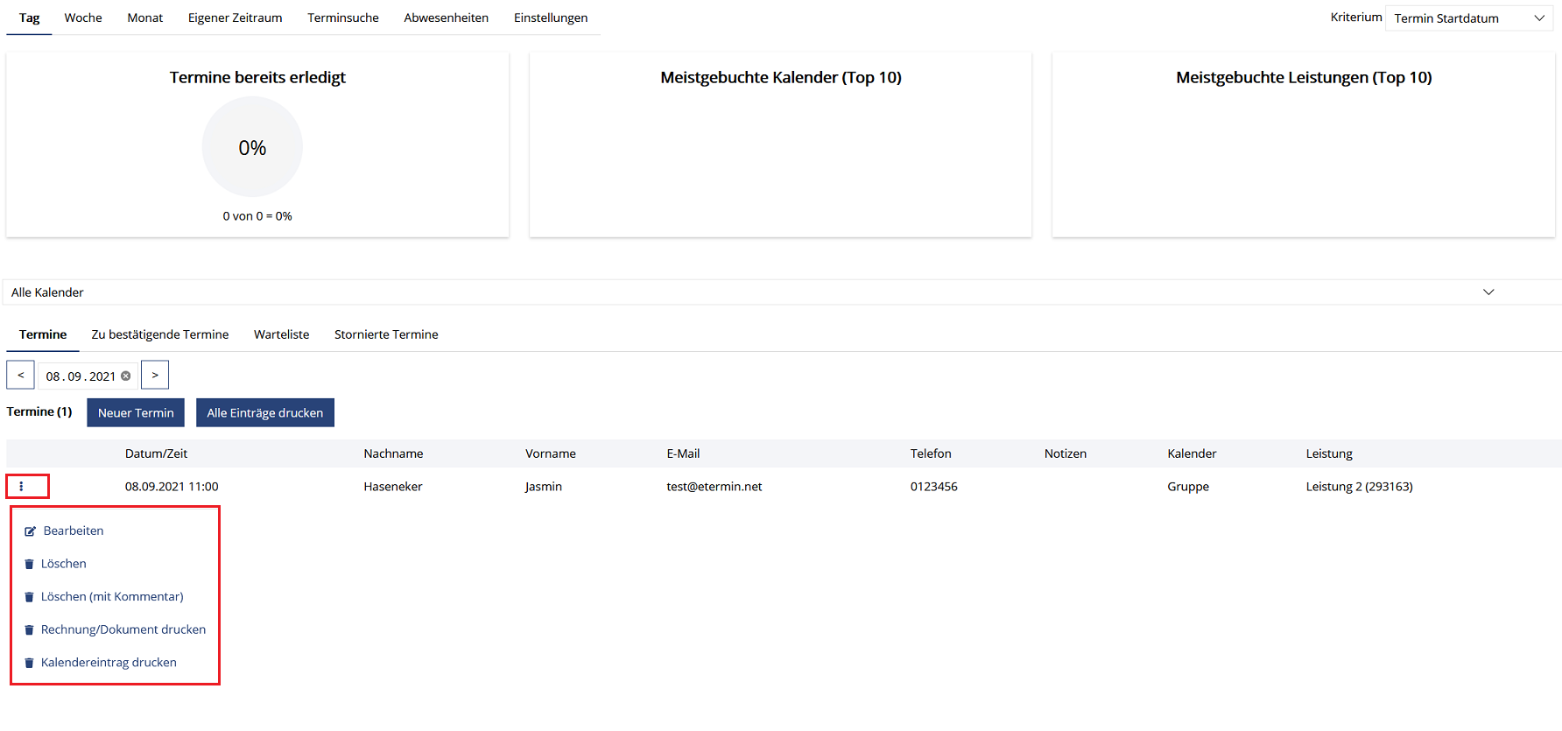This screenshot has width=1562, height=731.
Task: Select Zu bestätigende Termine tab
Action: pyautogui.click(x=160, y=334)
